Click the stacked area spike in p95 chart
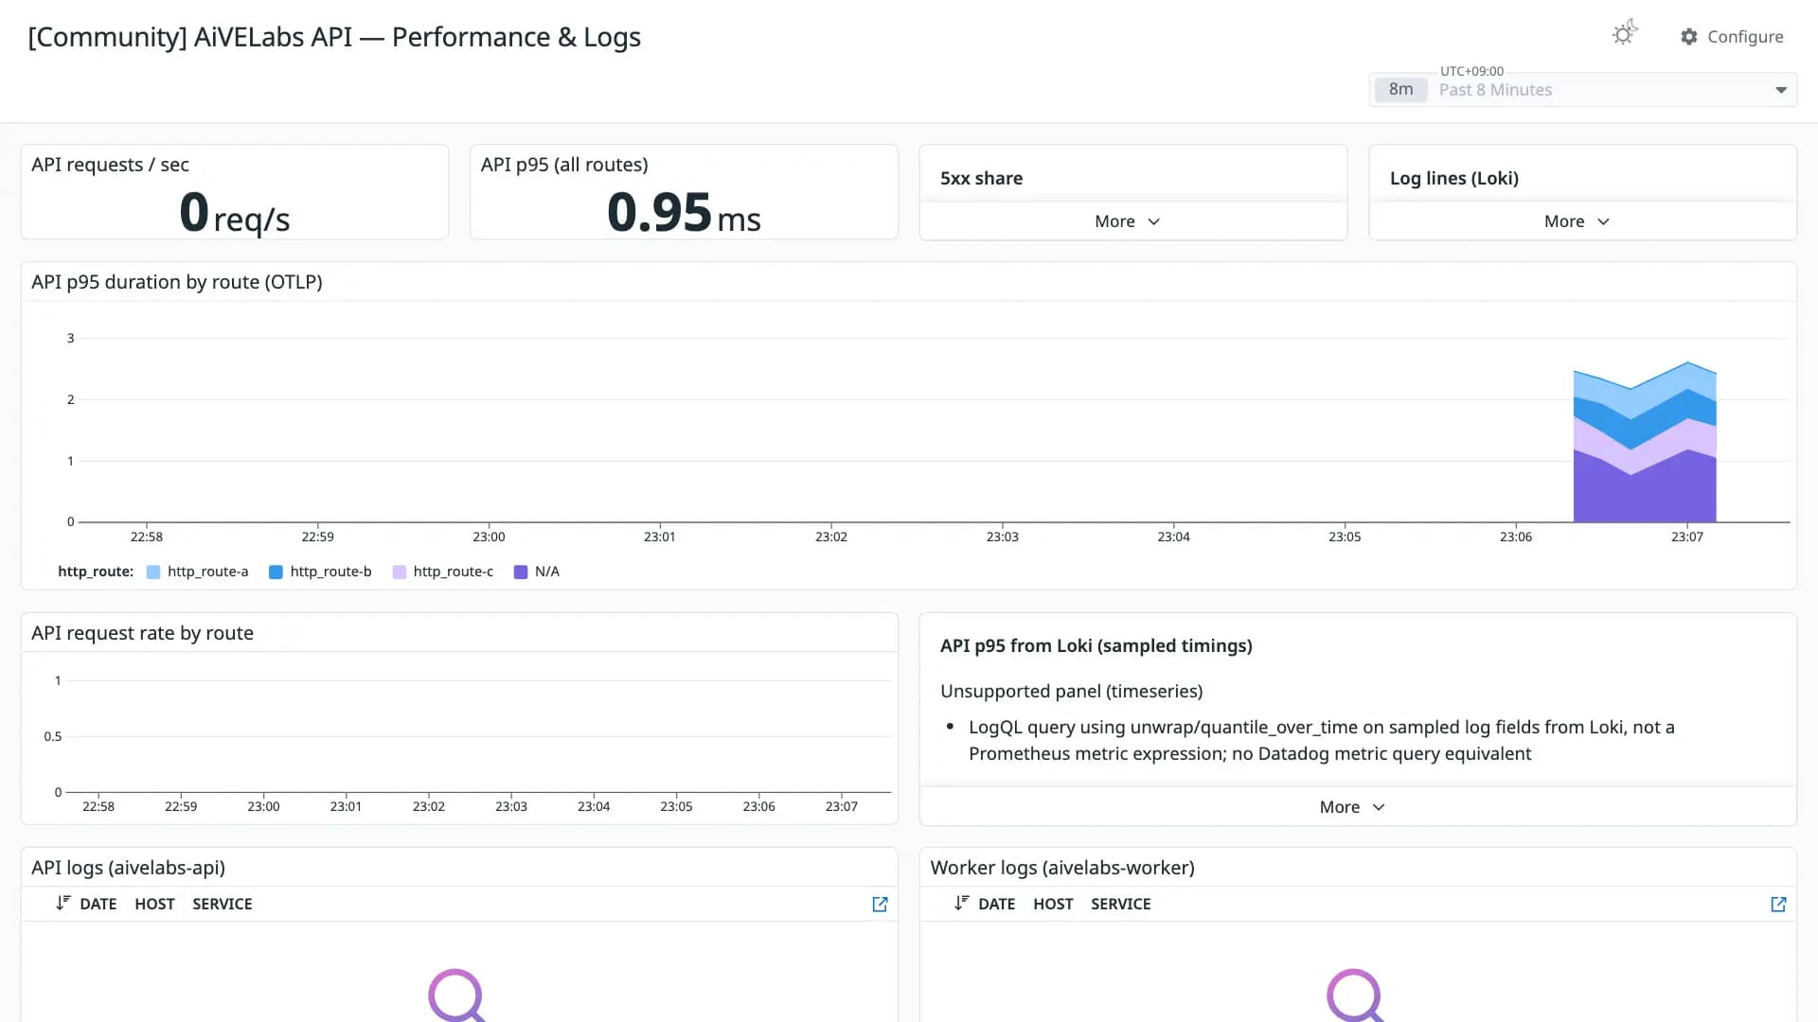This screenshot has width=1818, height=1022. tap(1645, 445)
